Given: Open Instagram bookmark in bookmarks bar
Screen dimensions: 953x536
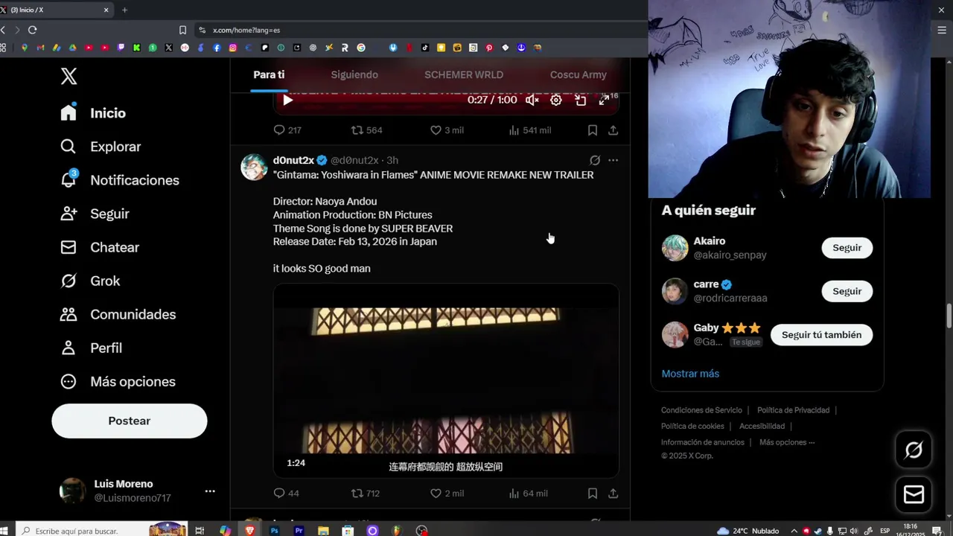Looking at the screenshot, I should (233, 48).
